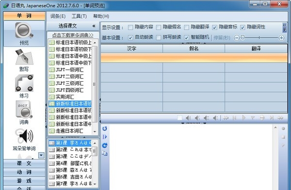
Task: Click the flag marker icon
Action: pos(253,117)
